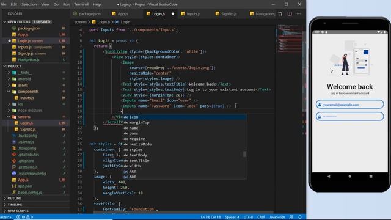Click the code minimap preview
The width and height of the screenshot is (391, 220).
[x=289, y=38]
